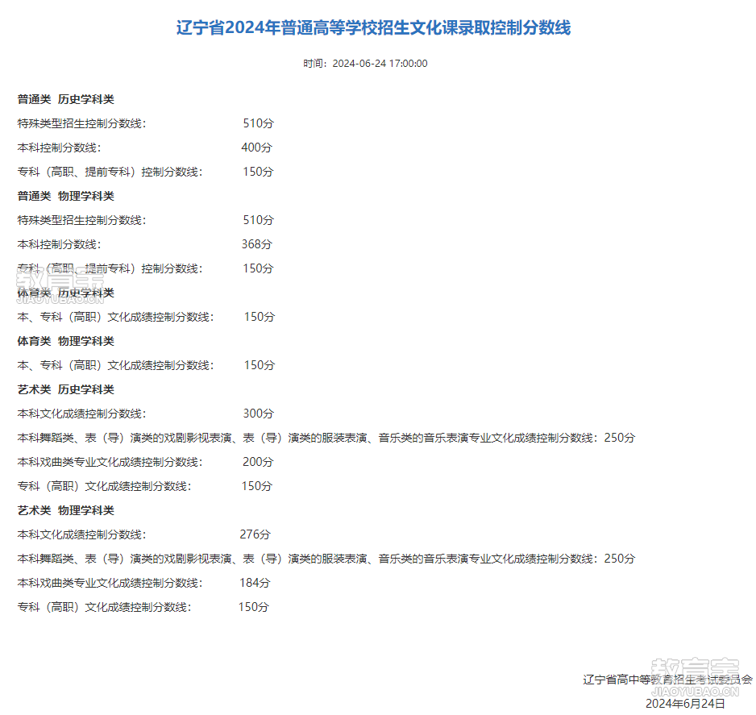Click the 400分 本科控制分数线 value
This screenshot has width=756, height=715.
tap(256, 148)
